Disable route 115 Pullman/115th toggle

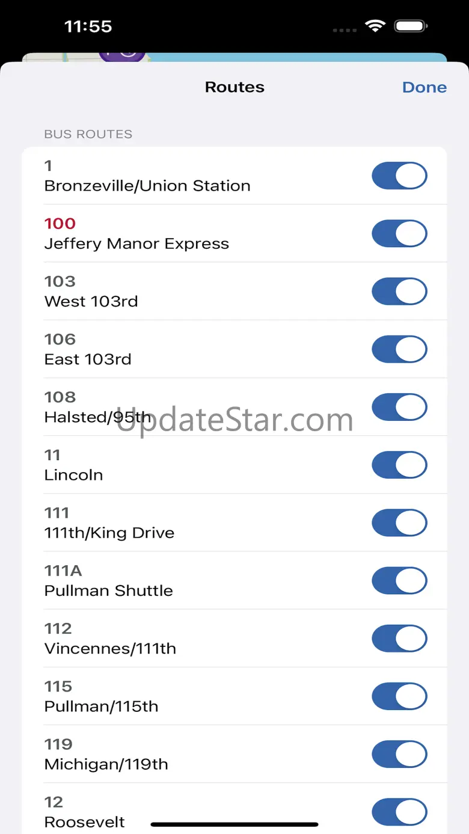tap(399, 696)
